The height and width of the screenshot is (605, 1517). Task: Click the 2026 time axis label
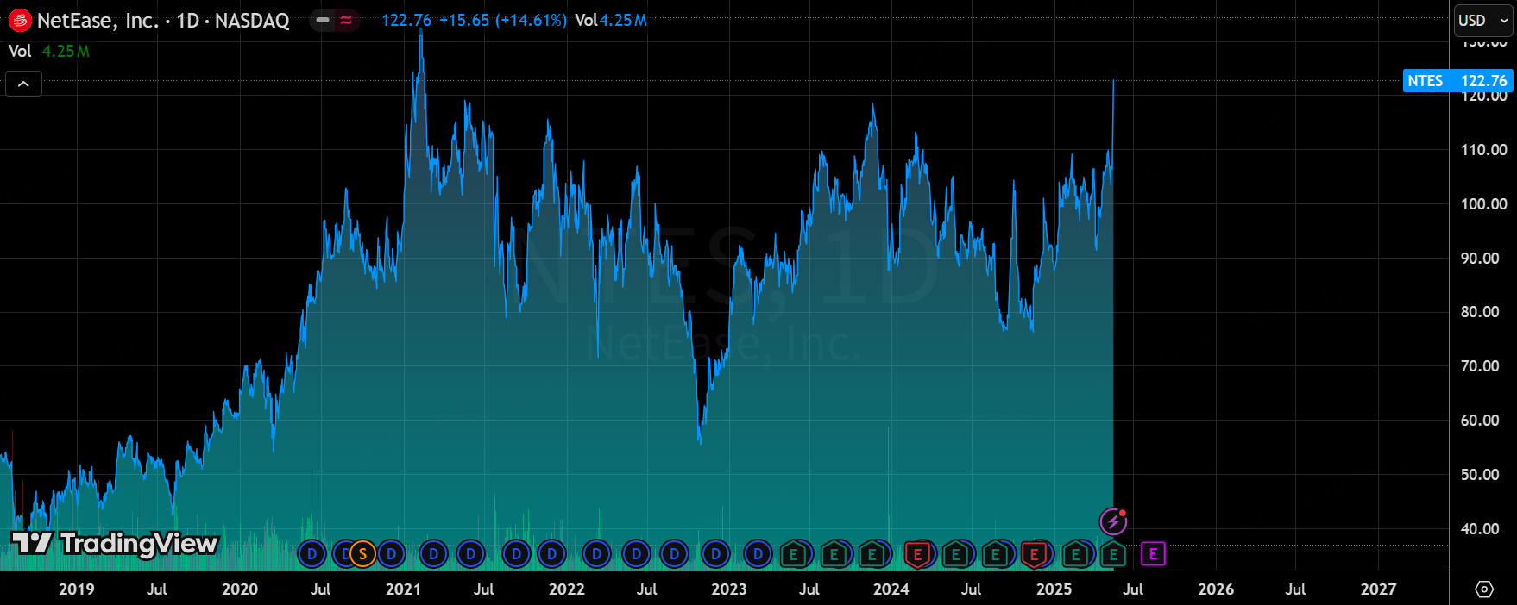1216,589
